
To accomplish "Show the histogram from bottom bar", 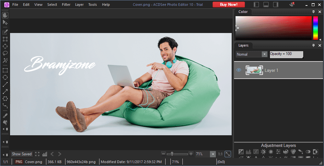I will click(x=45, y=154).
